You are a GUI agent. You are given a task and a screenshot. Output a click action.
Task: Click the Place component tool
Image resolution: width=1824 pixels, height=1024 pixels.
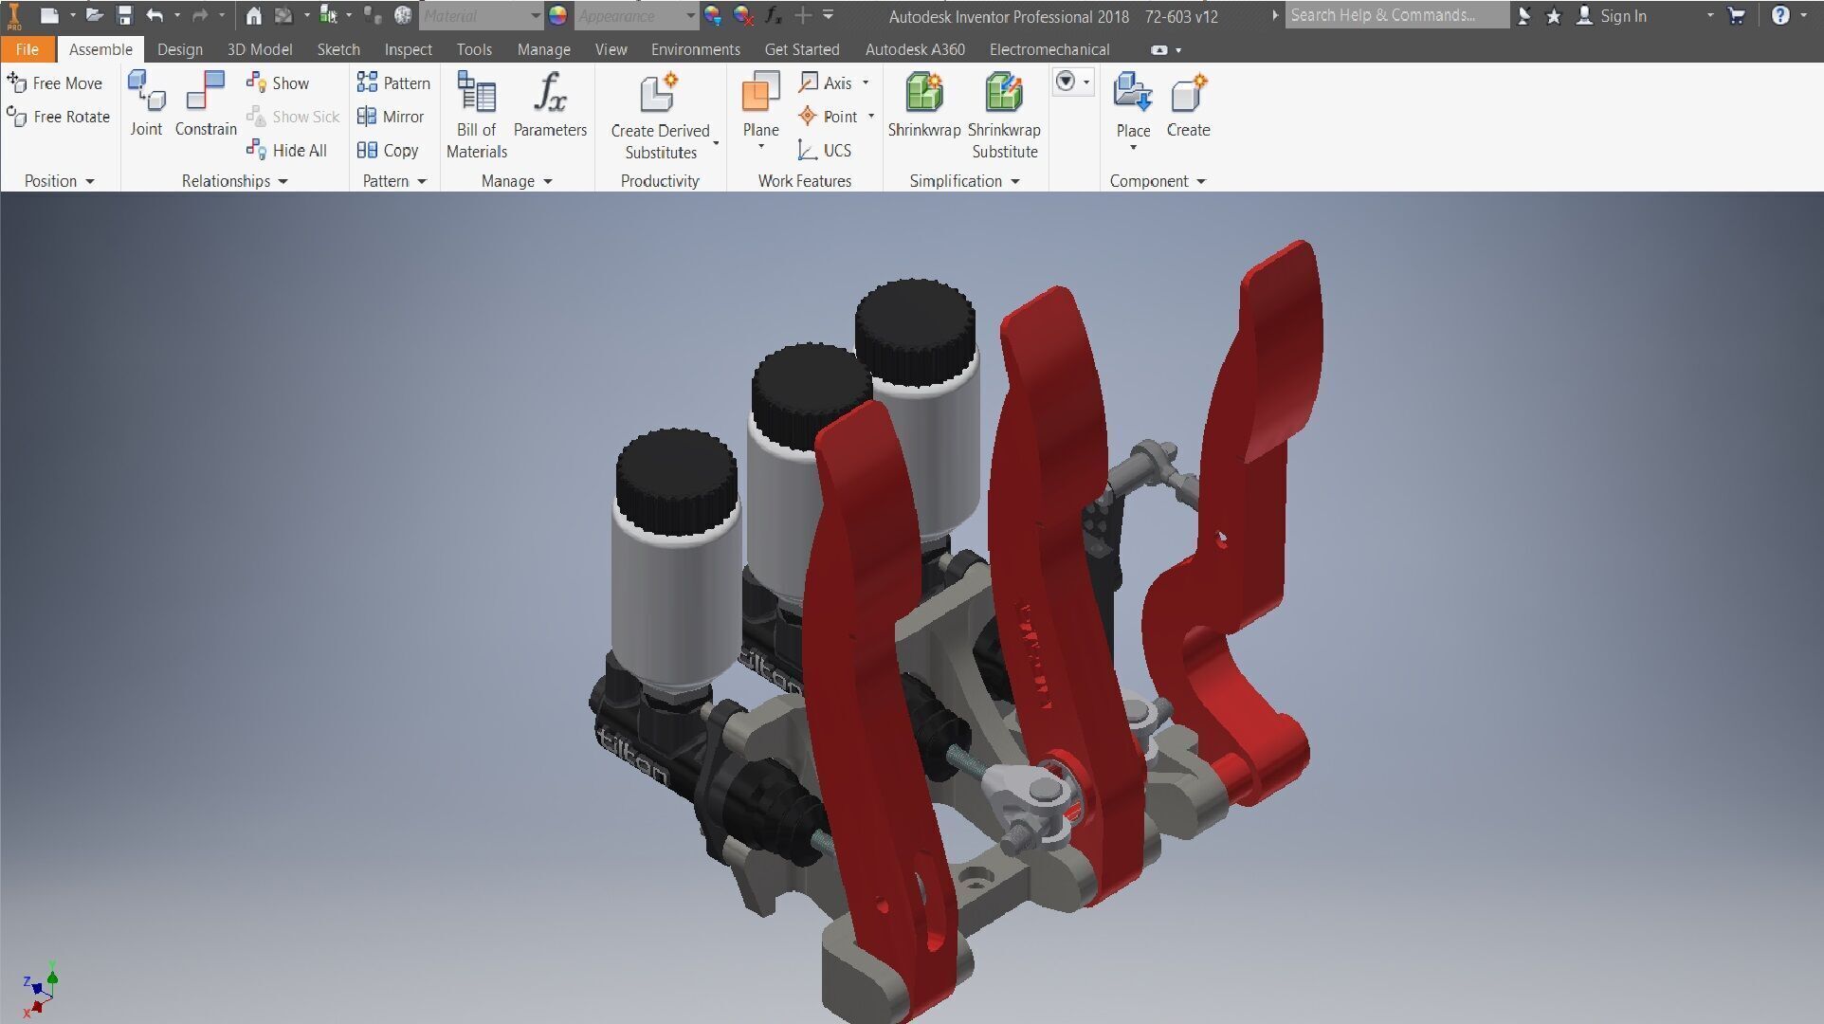1133,102
